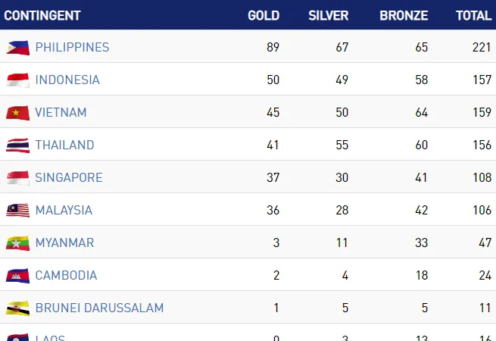Open the INDONESIA contingent link
496x341 pixels.
coord(67,80)
